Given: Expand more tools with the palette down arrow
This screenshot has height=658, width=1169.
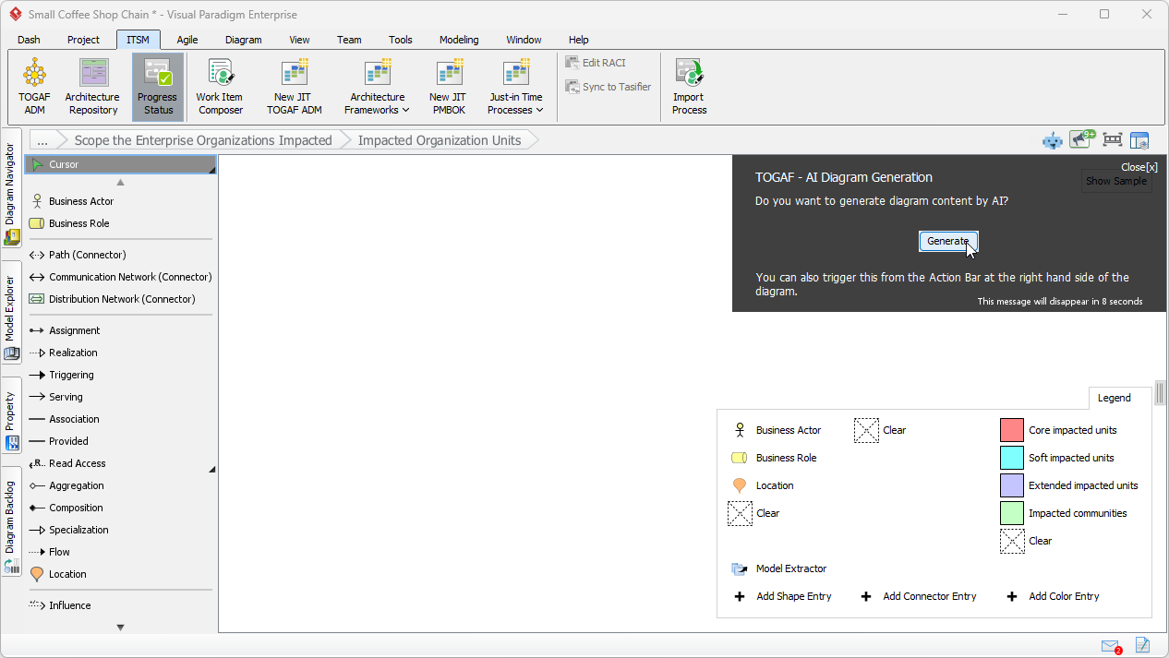Looking at the screenshot, I should point(119,627).
